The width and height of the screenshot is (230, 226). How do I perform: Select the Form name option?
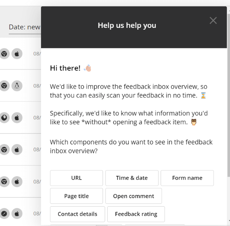[x=187, y=178]
